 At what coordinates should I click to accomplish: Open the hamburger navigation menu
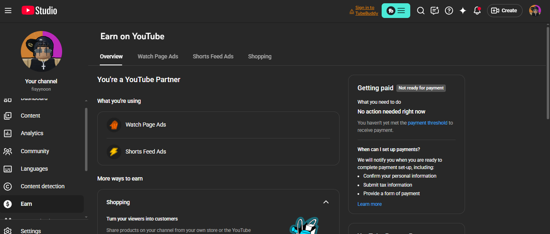tap(8, 11)
